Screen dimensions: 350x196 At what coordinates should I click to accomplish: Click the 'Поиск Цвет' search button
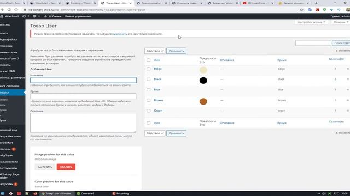tap(341, 43)
